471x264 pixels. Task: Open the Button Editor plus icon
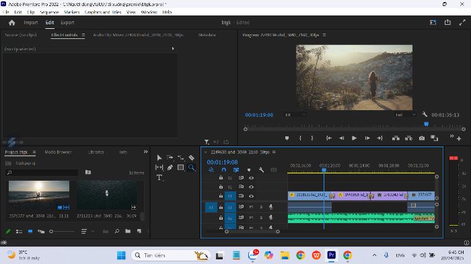459,138
